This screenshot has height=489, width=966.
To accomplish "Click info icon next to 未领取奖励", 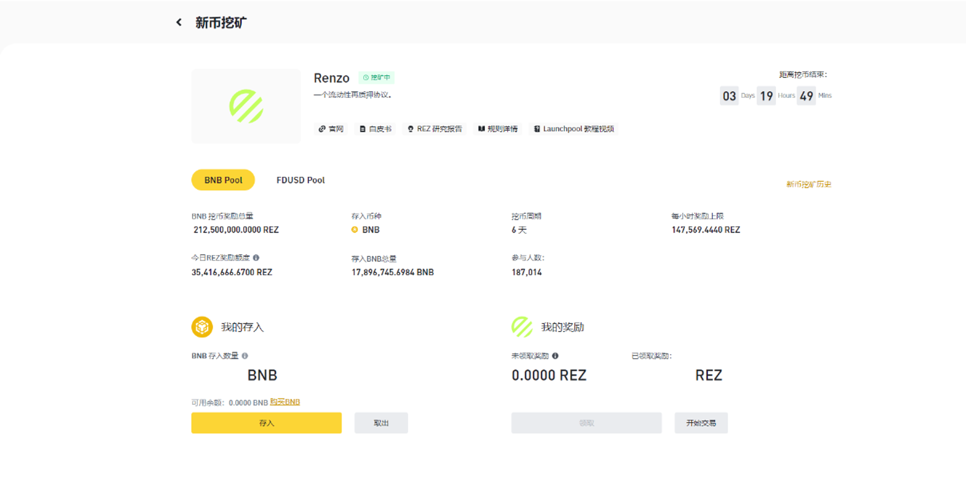I will pyautogui.click(x=555, y=356).
